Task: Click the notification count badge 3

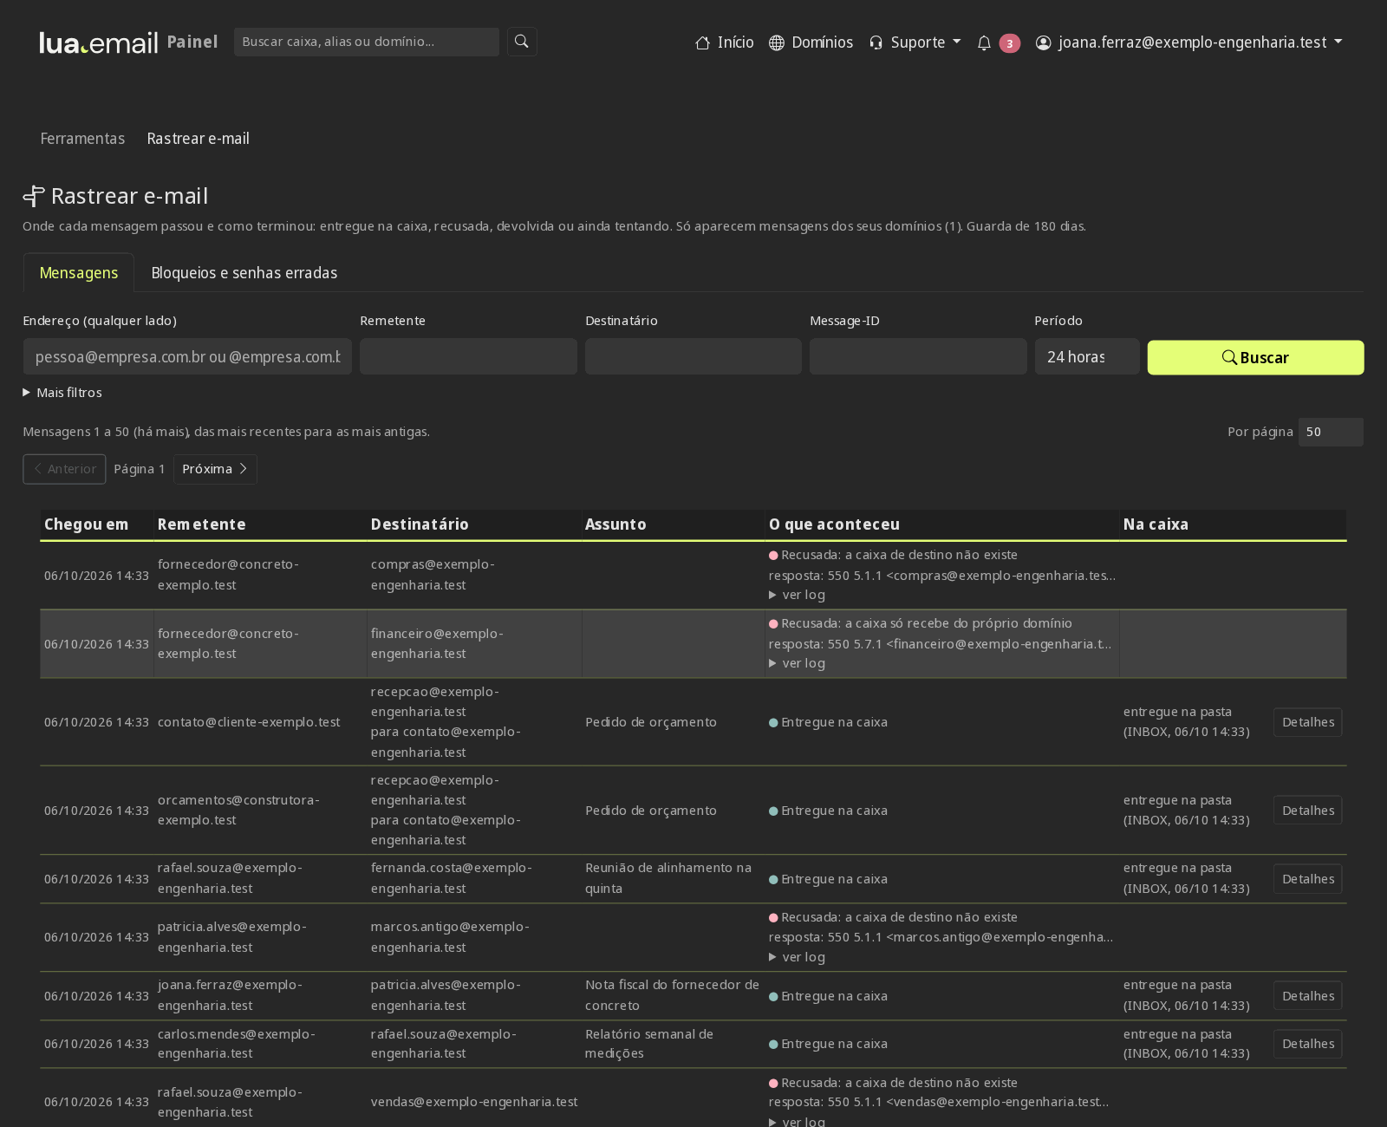Action: pos(1009,43)
